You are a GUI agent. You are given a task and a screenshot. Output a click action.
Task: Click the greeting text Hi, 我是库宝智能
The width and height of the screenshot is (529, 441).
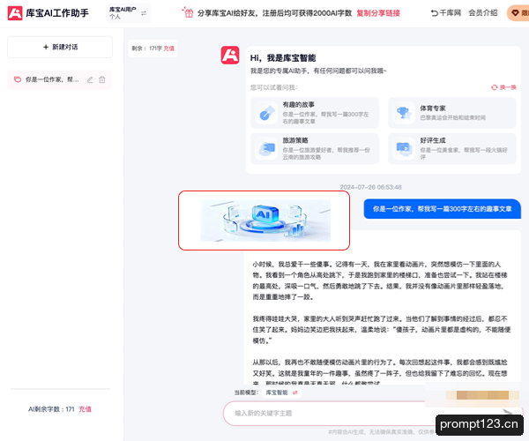click(283, 58)
